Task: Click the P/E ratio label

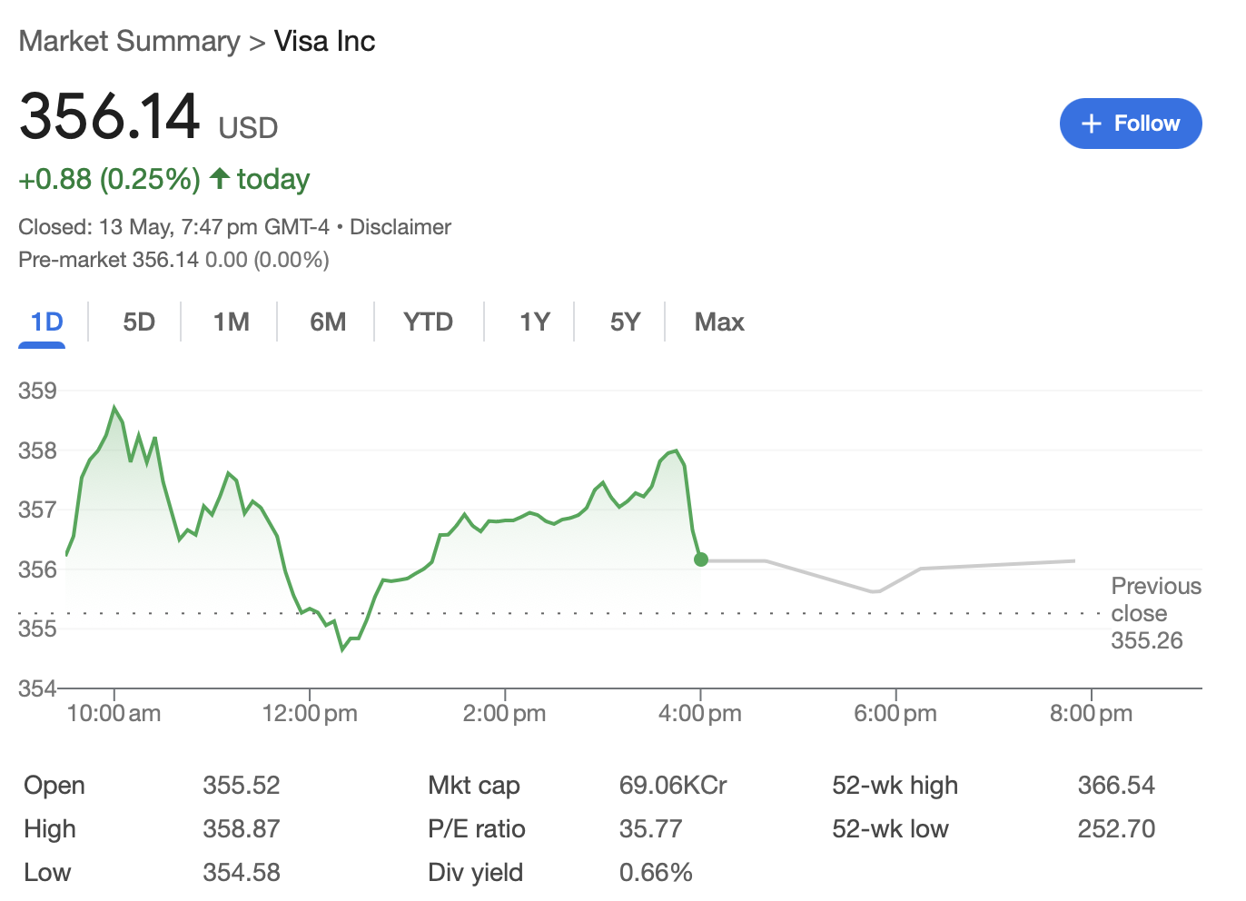Action: (x=476, y=828)
